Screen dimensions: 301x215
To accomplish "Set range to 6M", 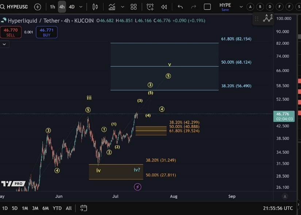I will 46,208.
